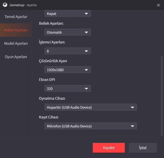Click the Gameloop logo icon in title bar
Image resolution: width=164 pixels, height=158 pixels.
click(x=5, y=5)
